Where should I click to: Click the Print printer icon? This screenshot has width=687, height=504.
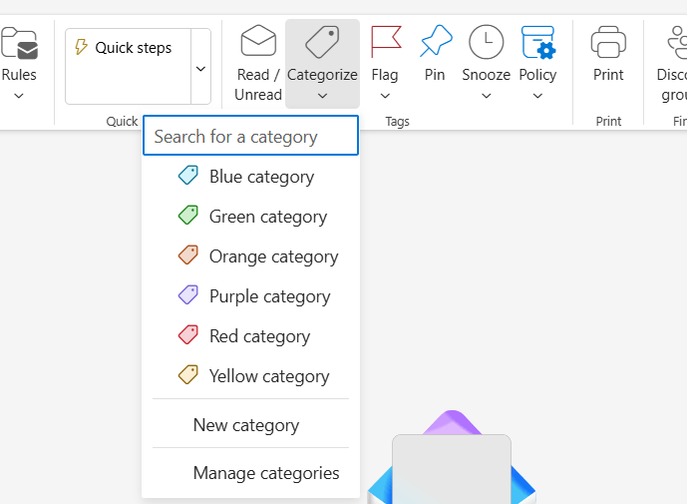pyautogui.click(x=608, y=42)
